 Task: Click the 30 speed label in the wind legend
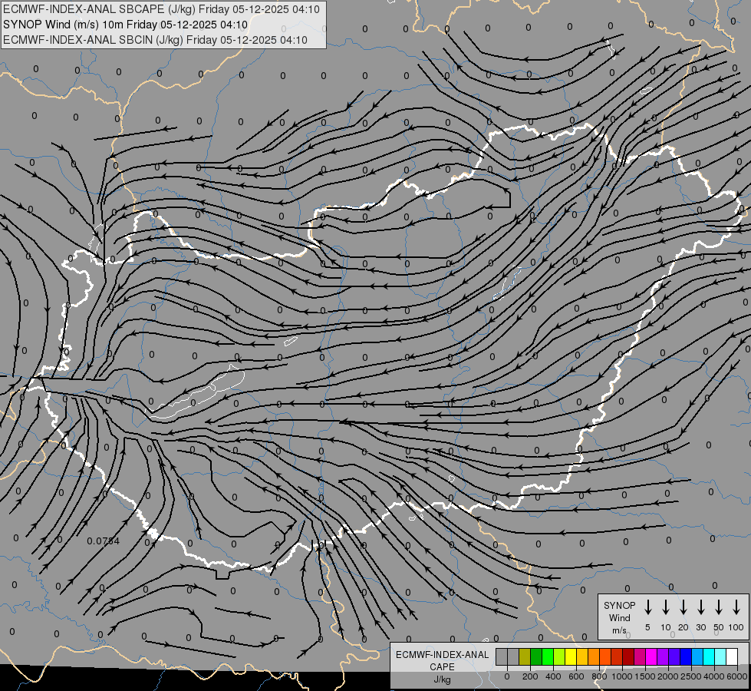(x=700, y=627)
